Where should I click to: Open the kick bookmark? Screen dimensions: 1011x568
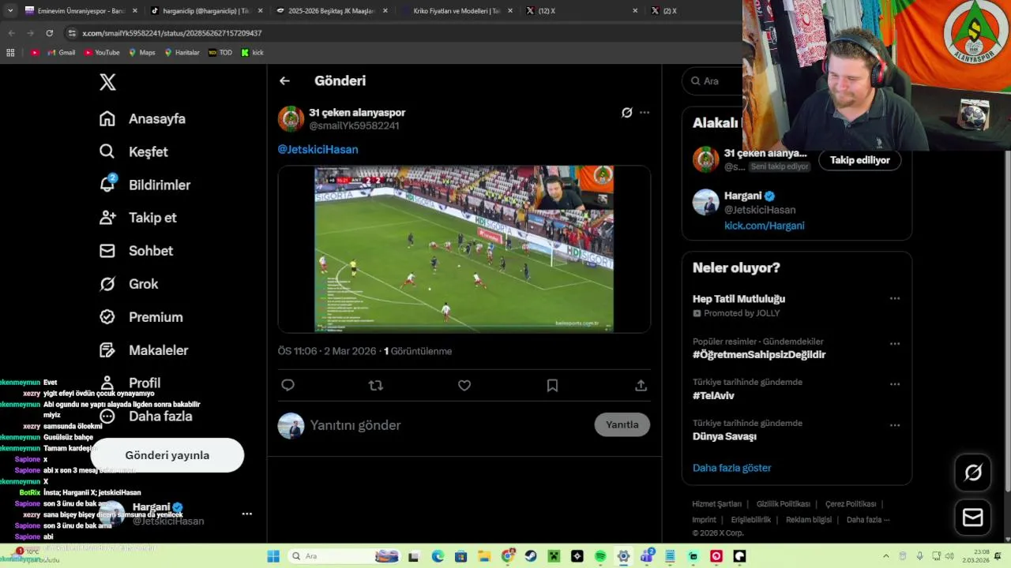(x=253, y=53)
